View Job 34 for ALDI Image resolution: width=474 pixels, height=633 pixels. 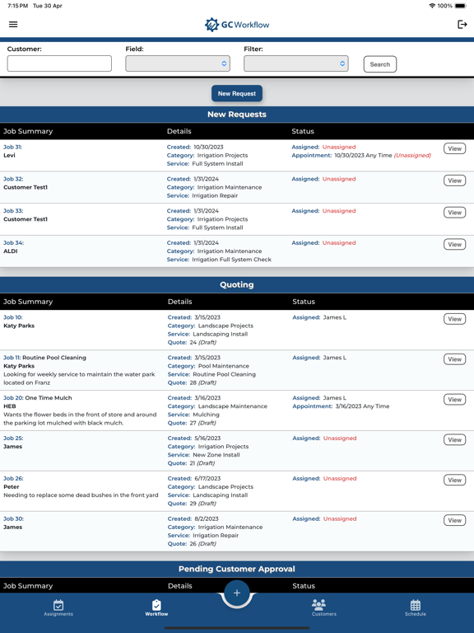coord(454,244)
